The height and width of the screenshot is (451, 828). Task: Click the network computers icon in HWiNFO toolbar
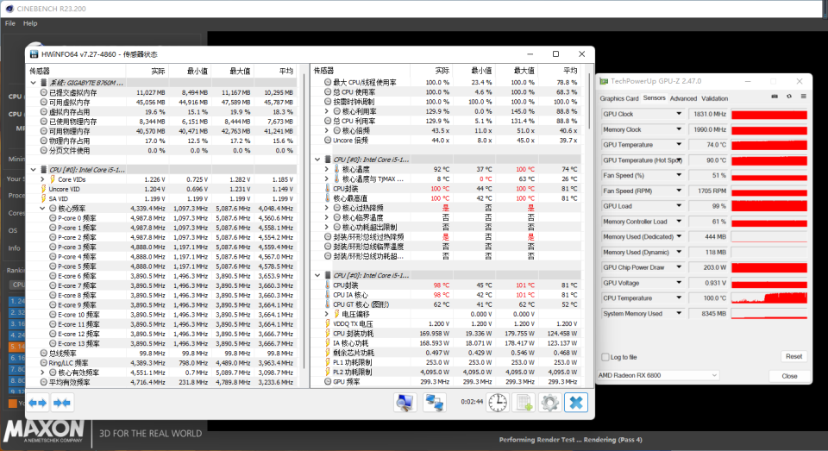pyautogui.click(x=434, y=402)
